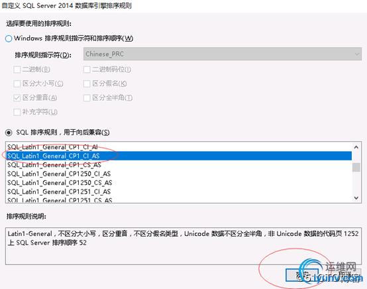Image resolution: width=367 pixels, height=289 pixels.
Task: Click the collation list scrollbar thumb
Action: (356, 167)
